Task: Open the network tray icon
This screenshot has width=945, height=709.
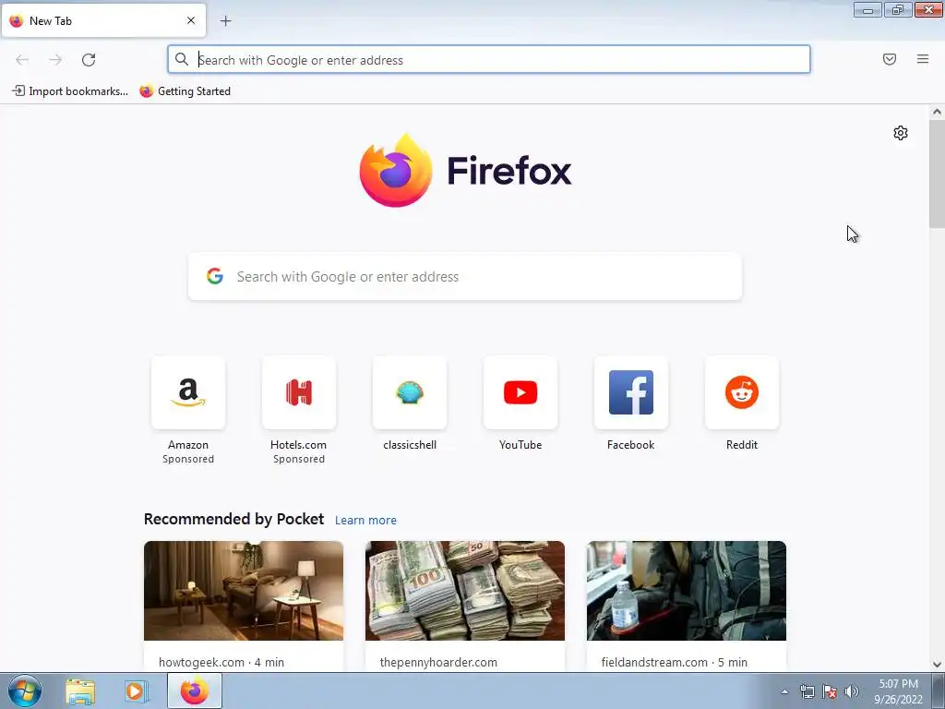Action: [807, 691]
